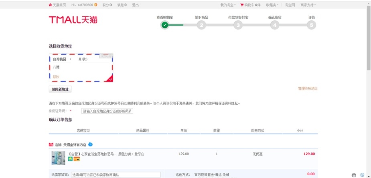Click the green checkmark step 查看购物车
This screenshot has height=178, width=371.
click(165, 25)
